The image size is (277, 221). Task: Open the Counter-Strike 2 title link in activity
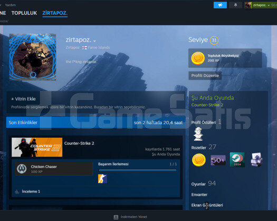(79, 143)
